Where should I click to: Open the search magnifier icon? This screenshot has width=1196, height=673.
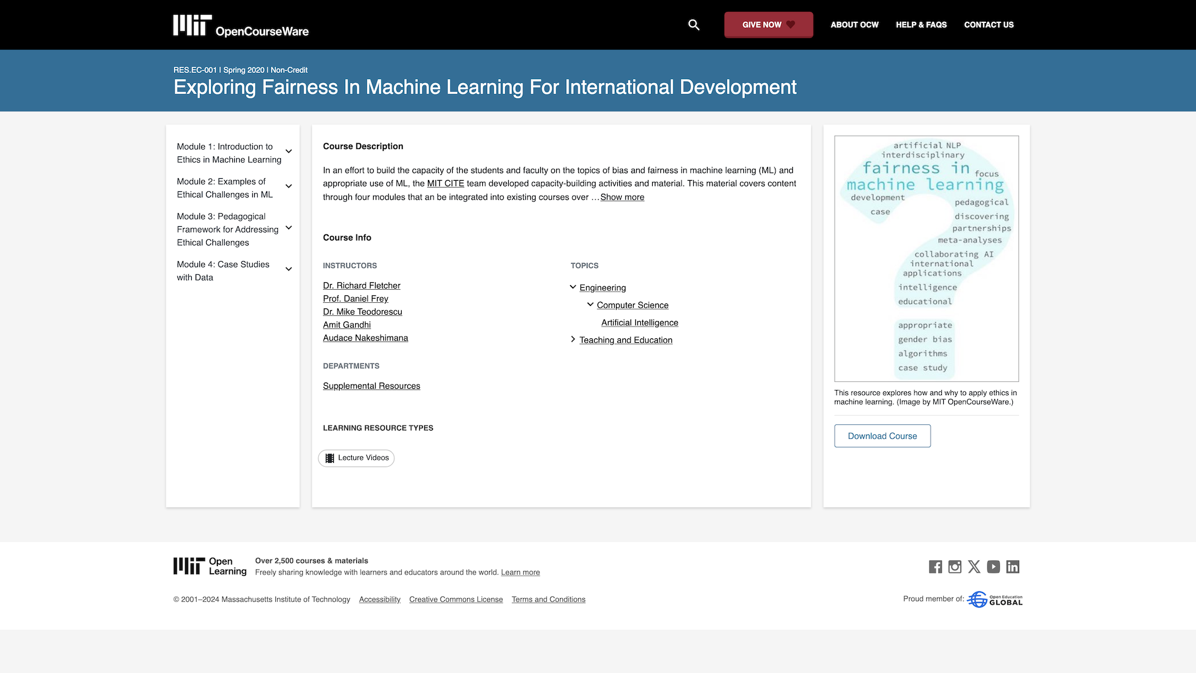pyautogui.click(x=694, y=25)
